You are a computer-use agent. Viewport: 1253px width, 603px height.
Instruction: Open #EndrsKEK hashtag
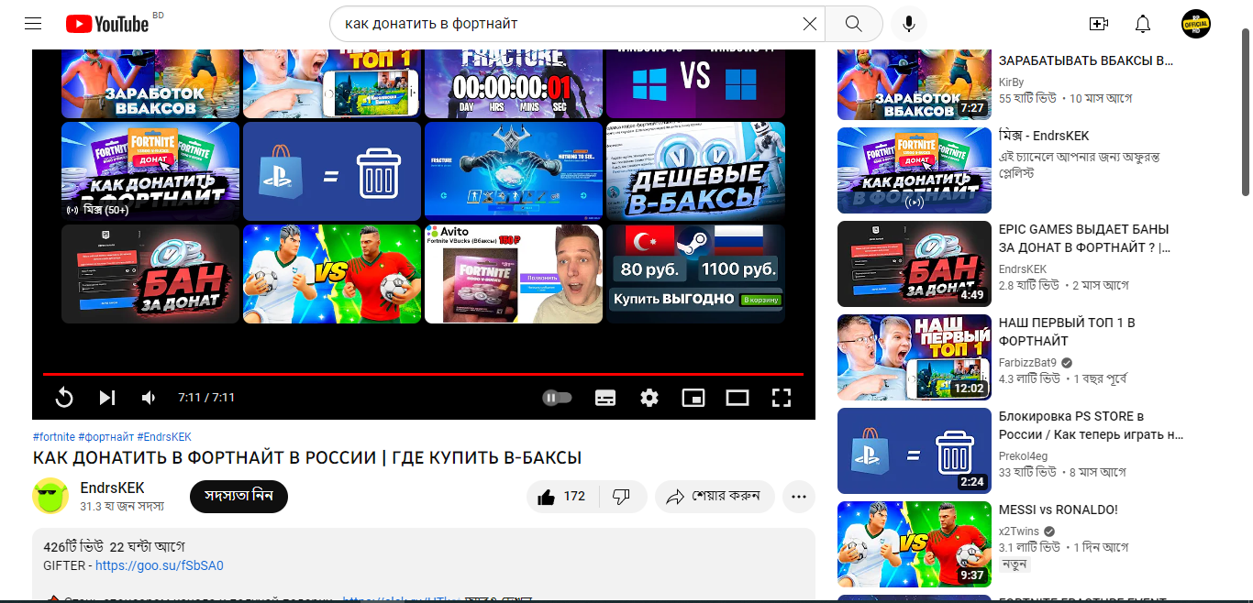click(164, 437)
